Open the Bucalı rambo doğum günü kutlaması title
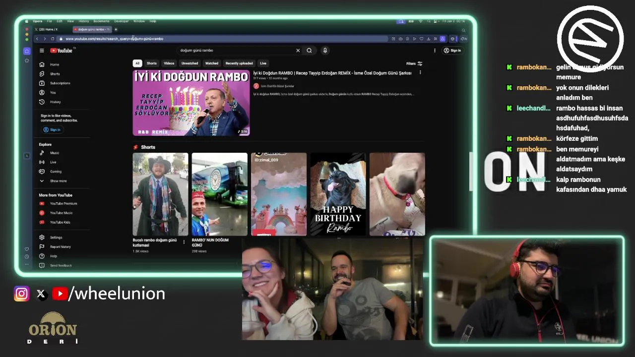This screenshot has height=357, width=635. [155, 242]
